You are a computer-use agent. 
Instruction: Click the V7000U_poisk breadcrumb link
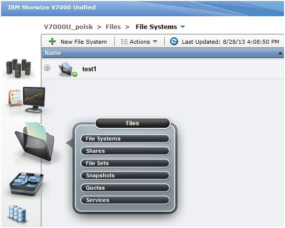tap(69, 27)
